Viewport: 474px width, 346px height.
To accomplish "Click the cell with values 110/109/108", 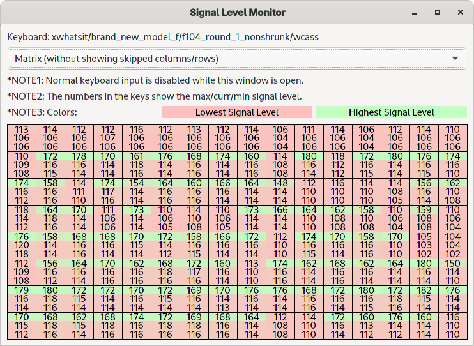I will click(x=22, y=165).
